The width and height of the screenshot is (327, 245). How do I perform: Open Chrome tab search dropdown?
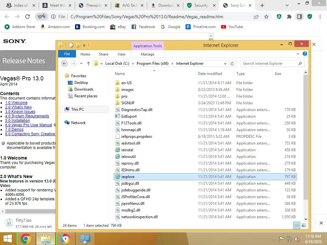[287, 5]
